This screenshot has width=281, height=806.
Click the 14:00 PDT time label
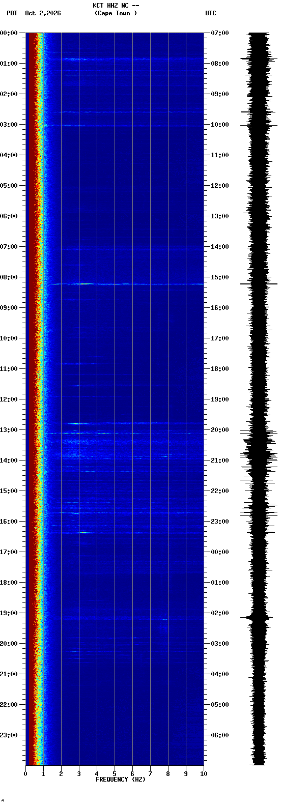point(9,460)
